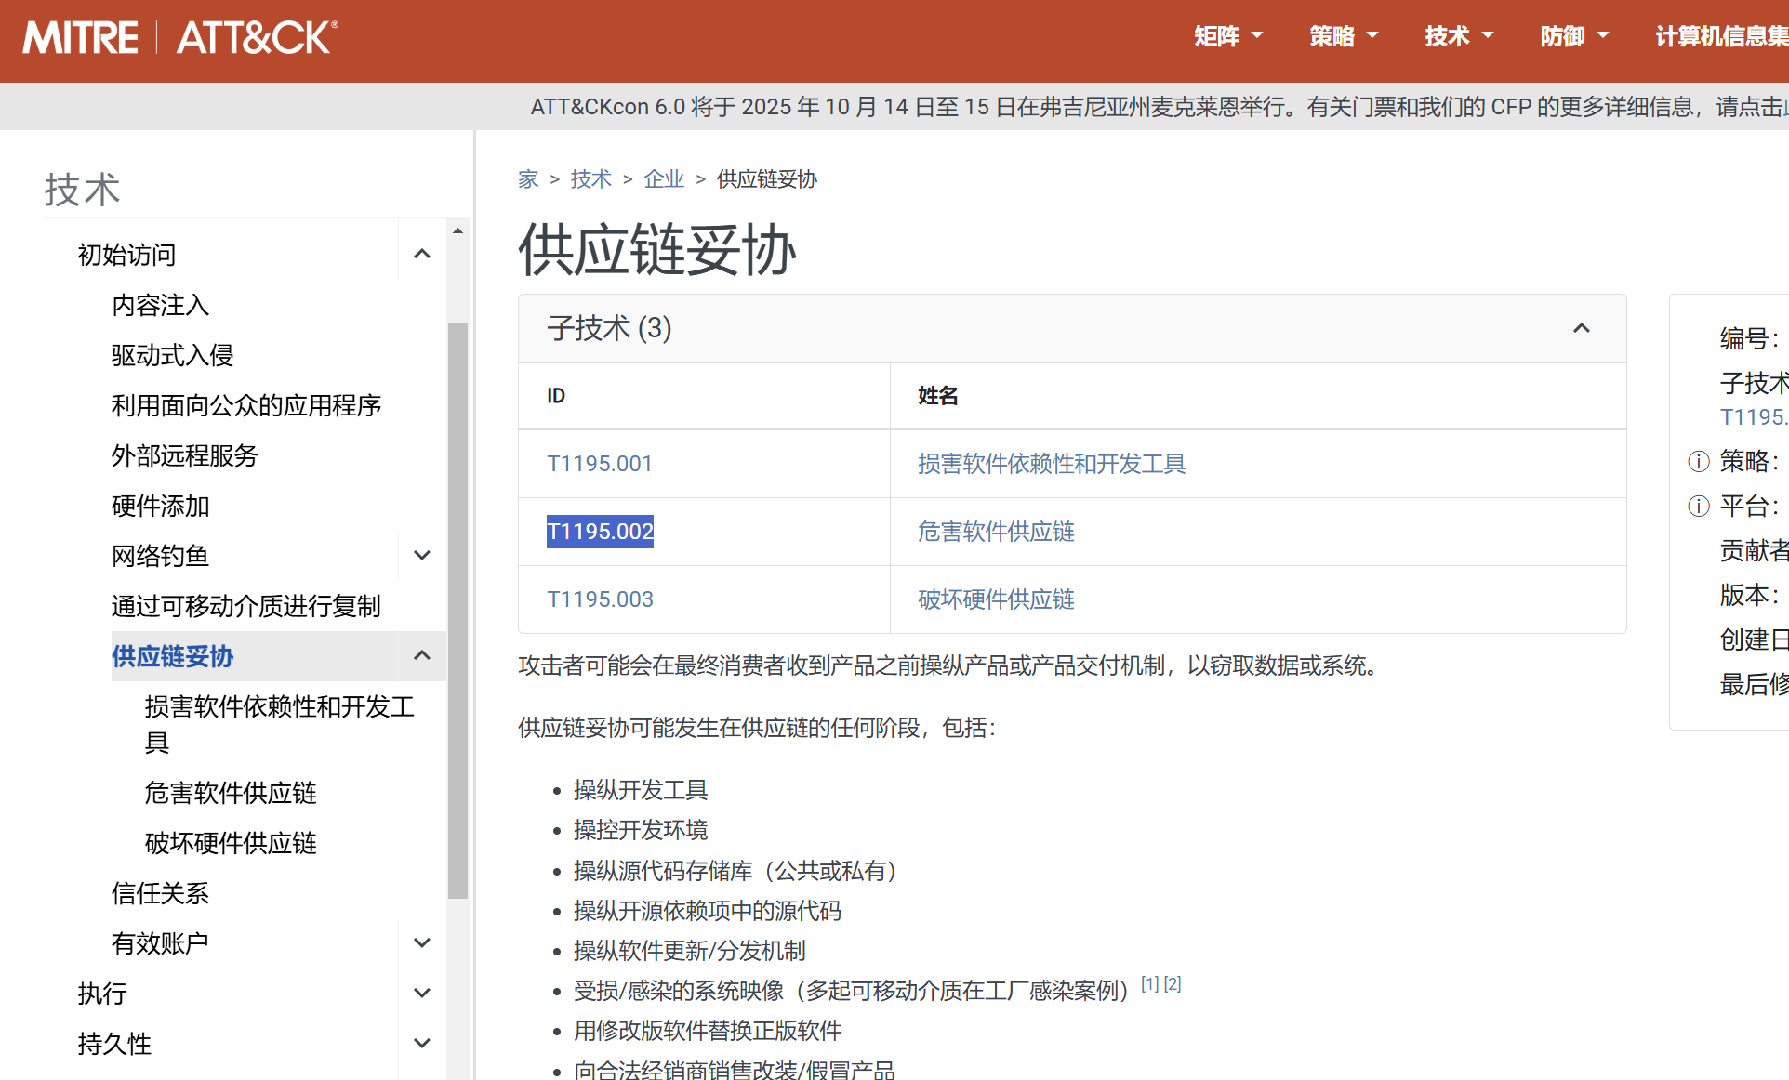Image resolution: width=1789 pixels, height=1080 pixels.
Task: Open citation reference [2]
Action: (1173, 983)
